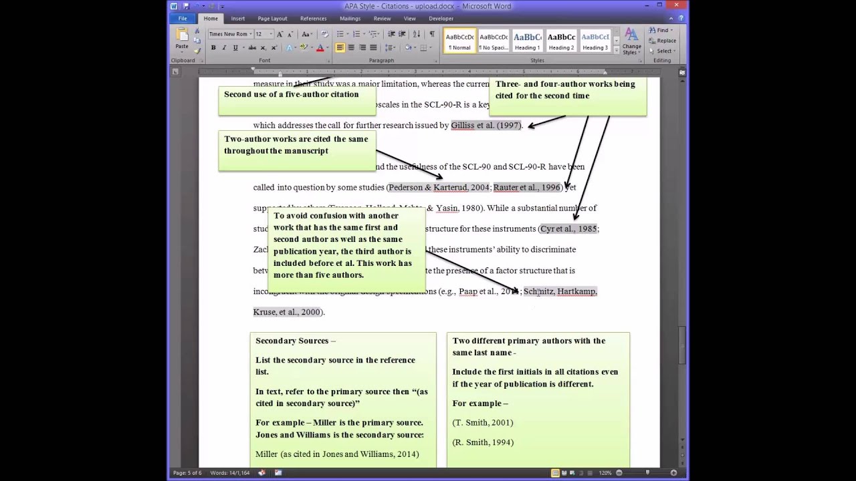856x481 pixels.
Task: Click the Shrink Font icon
Action: [x=290, y=34]
